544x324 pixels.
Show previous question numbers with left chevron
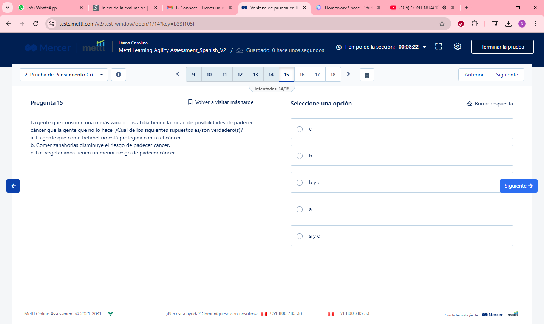178,74
